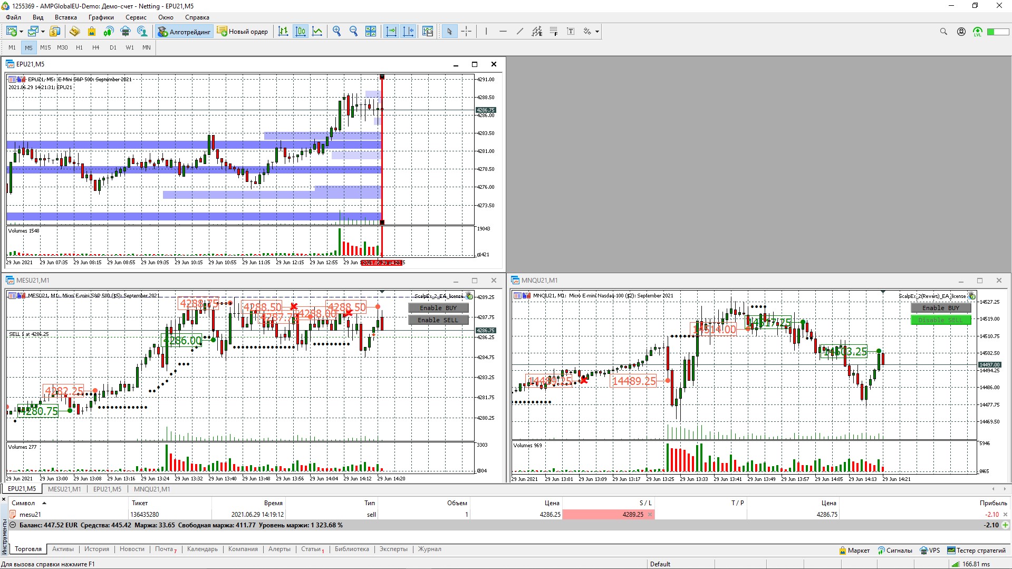Click the green level progress bar
This screenshot has height=569, width=1012.
[998, 32]
